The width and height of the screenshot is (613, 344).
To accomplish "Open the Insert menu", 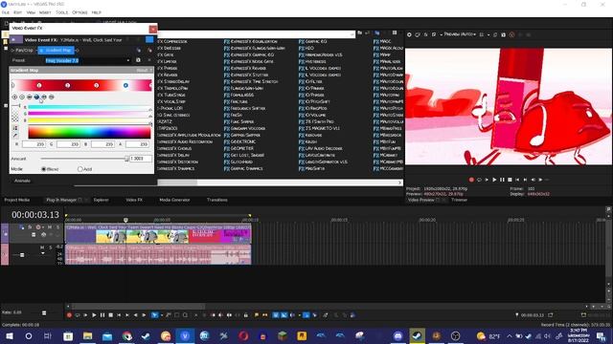I will click(x=45, y=12).
